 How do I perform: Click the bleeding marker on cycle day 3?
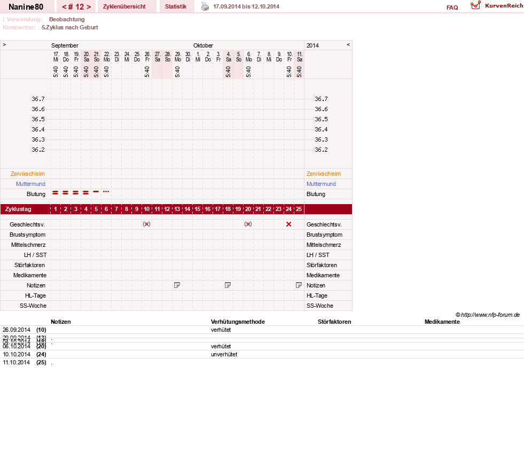[x=76, y=192]
